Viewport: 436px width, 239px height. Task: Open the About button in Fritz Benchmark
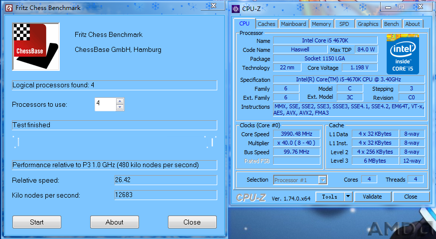(114, 222)
